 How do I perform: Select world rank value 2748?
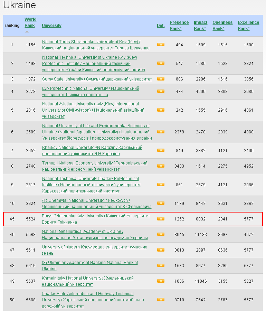pyautogui.click(x=31, y=166)
